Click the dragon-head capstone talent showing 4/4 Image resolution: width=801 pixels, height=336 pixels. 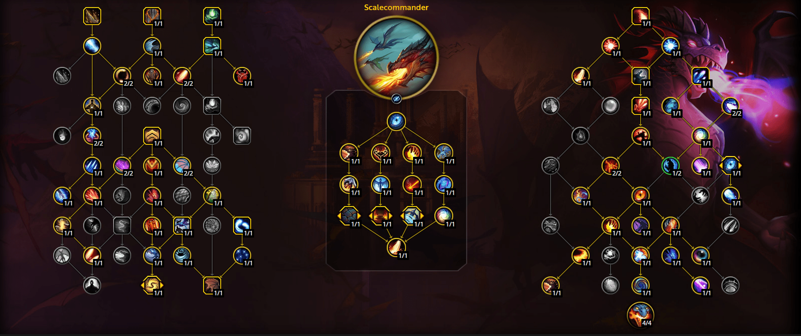[x=640, y=315]
